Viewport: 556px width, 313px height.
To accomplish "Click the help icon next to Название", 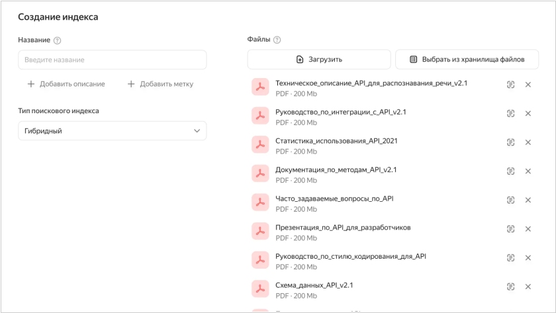I will tap(58, 40).
